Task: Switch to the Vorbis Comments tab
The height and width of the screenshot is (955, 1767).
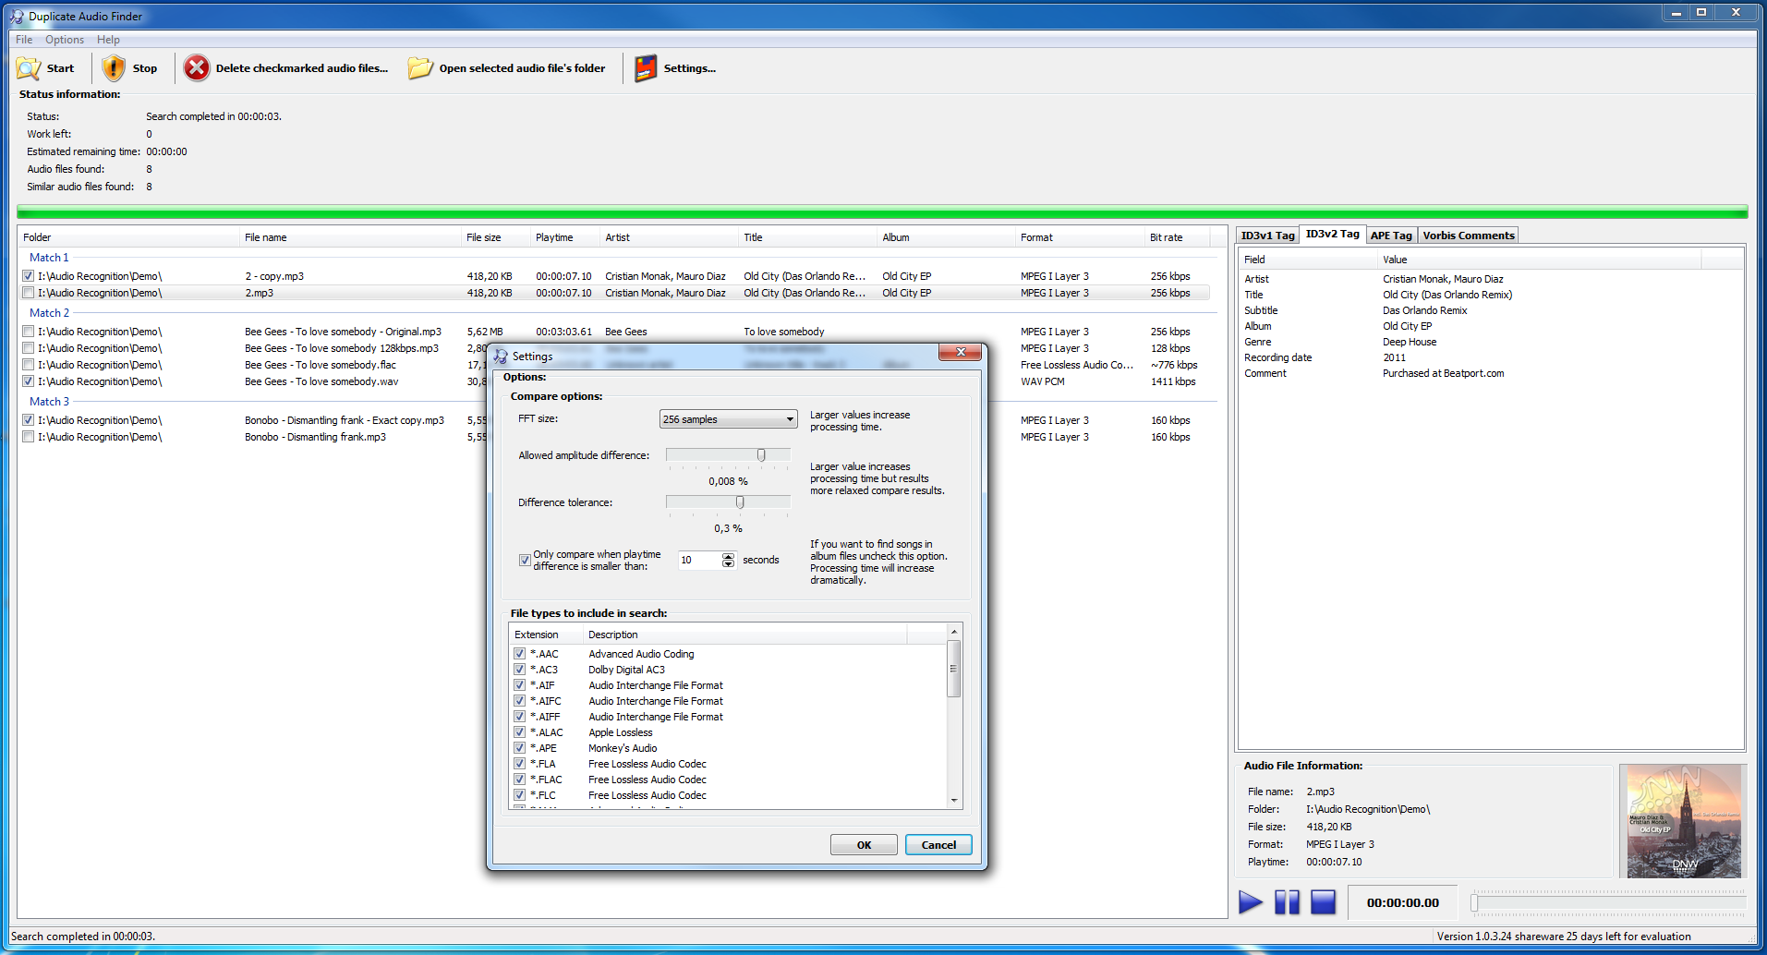Action: coord(1468,236)
